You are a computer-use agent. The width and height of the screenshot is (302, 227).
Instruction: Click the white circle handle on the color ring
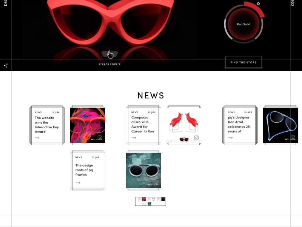click(x=258, y=4)
